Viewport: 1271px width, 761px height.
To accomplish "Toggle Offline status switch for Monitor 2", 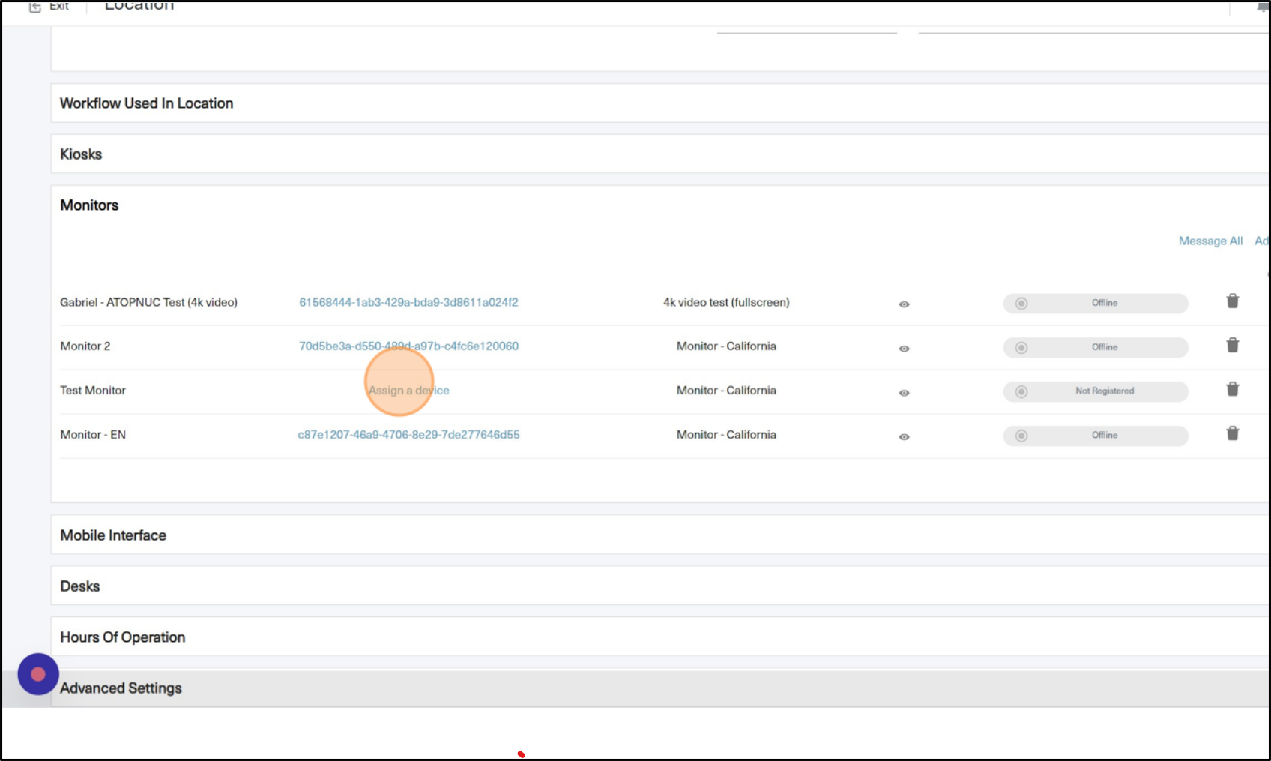I will coord(1096,347).
